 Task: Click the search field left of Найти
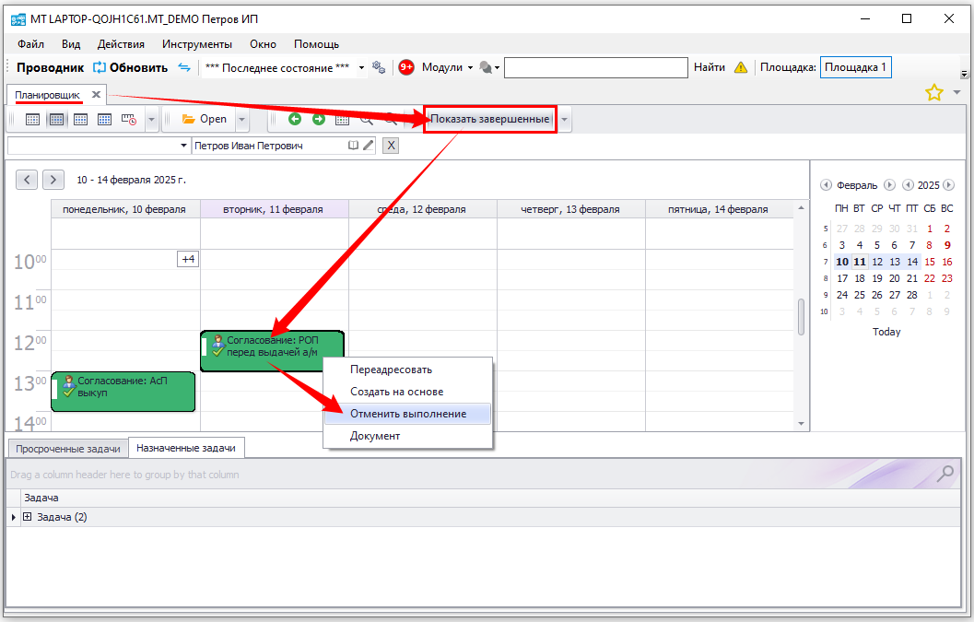point(595,67)
